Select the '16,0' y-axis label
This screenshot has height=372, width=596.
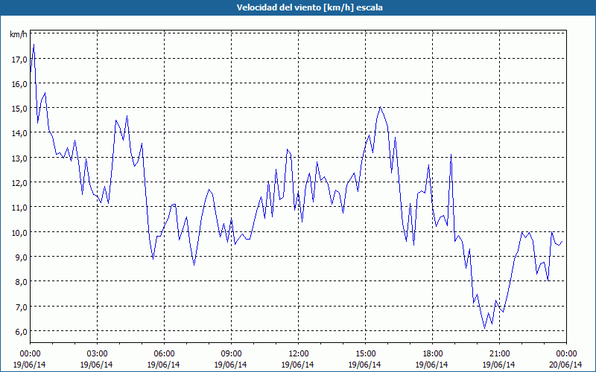coord(19,84)
